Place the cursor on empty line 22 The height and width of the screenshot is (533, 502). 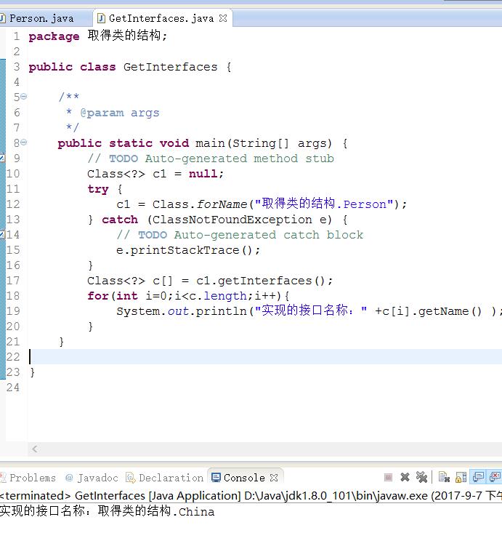[x=264, y=356]
